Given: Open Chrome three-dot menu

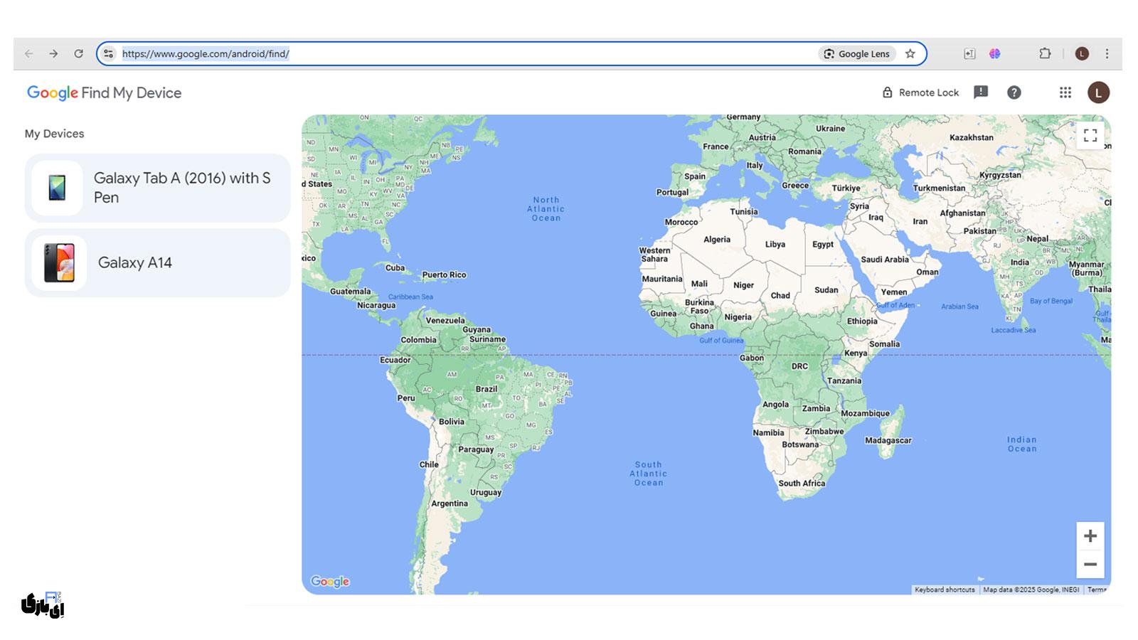Looking at the screenshot, I should (1107, 53).
